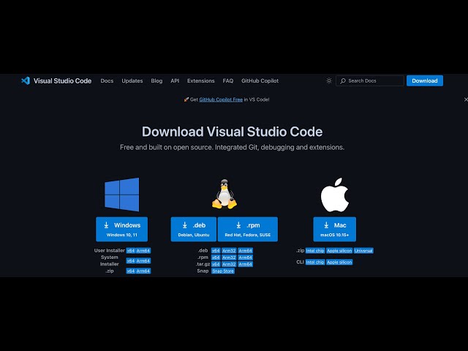Screen dimensions: 468x351
Task: Click the '.tar.gz' row label
Action: coord(203,264)
